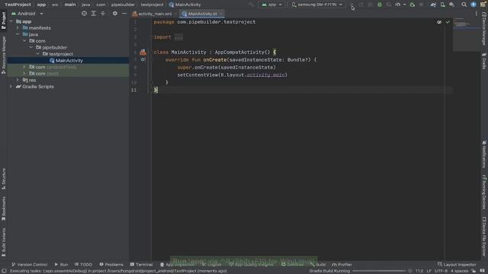Open Device Manager from the top toolbar icon

coord(442,5)
